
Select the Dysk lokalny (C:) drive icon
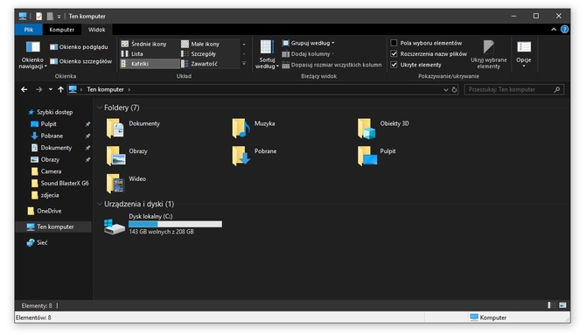[x=114, y=227]
